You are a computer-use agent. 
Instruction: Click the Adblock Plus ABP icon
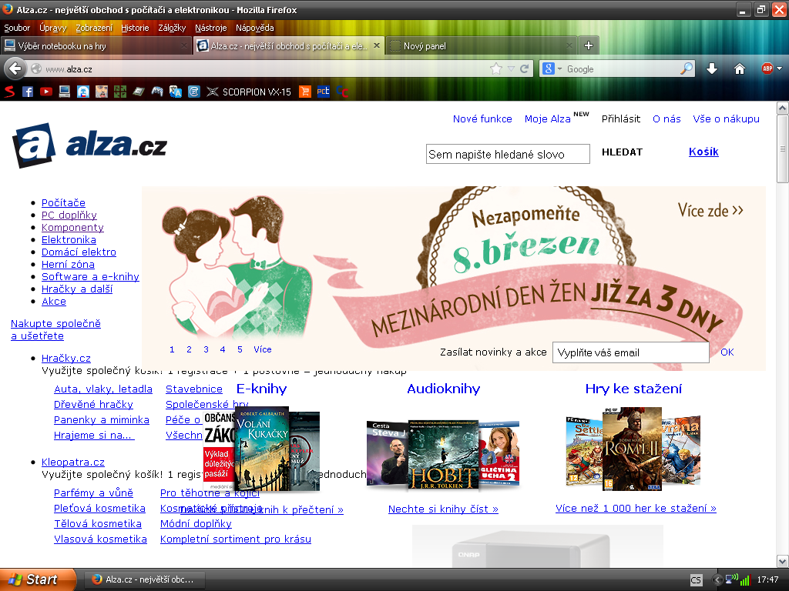pyautogui.click(x=767, y=68)
